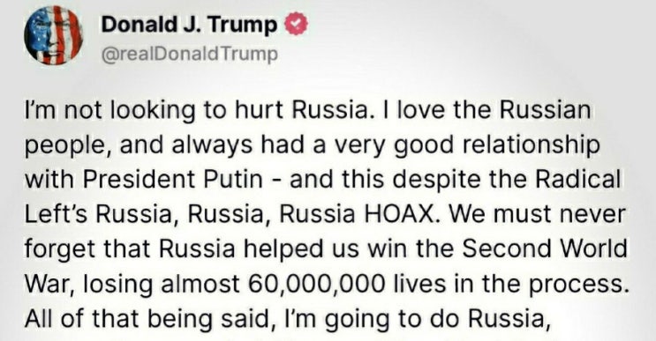Visit the @realDonaldTrump handle

click(190, 55)
